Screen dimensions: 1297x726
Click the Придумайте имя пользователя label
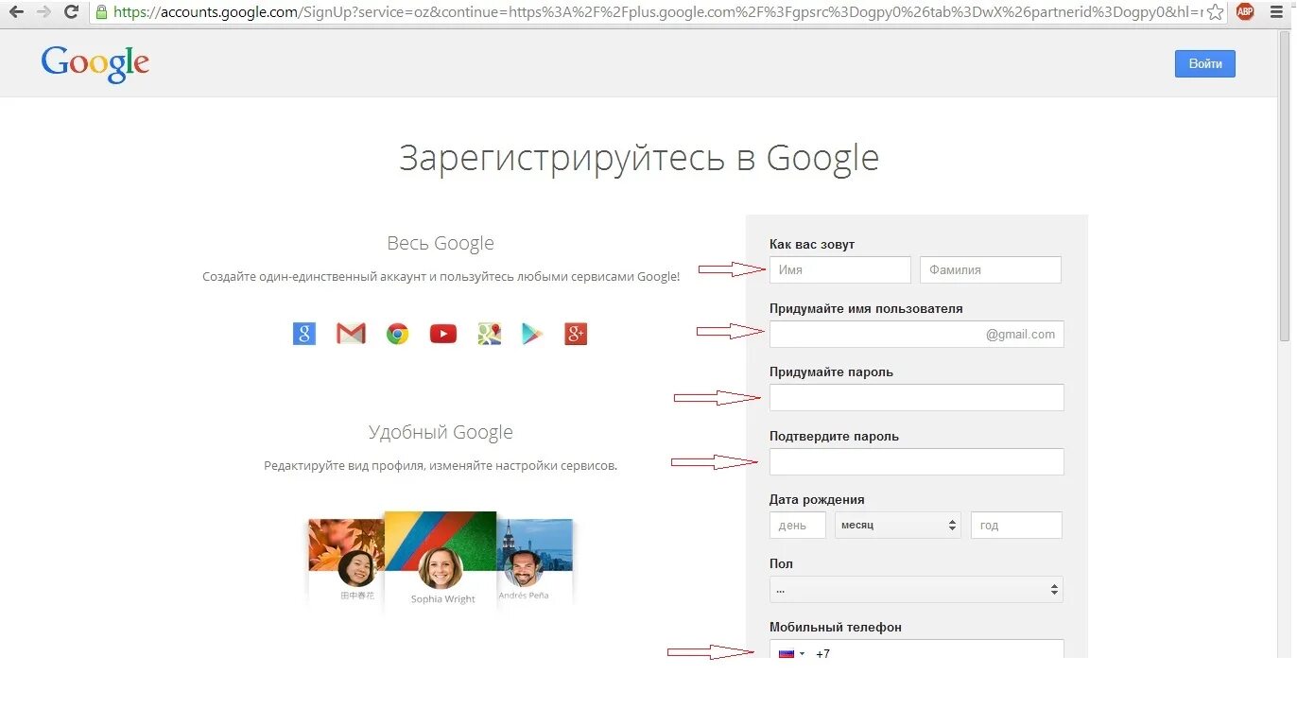pos(866,308)
